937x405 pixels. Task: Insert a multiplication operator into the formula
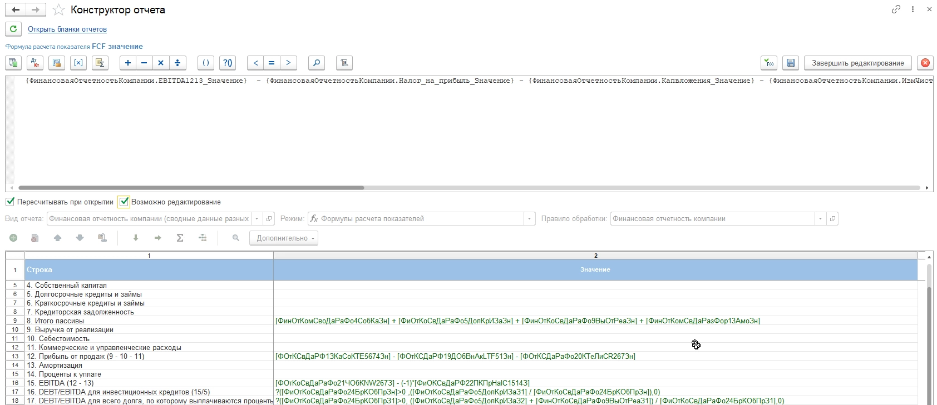(161, 63)
